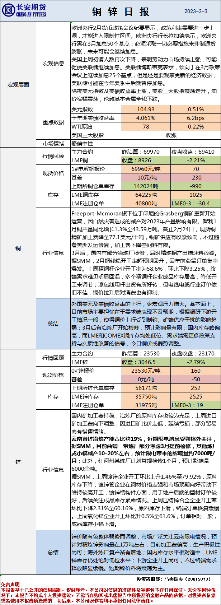221x605 pixels.
Task: Click the copper basis change "-230"
Action: coord(196,178)
